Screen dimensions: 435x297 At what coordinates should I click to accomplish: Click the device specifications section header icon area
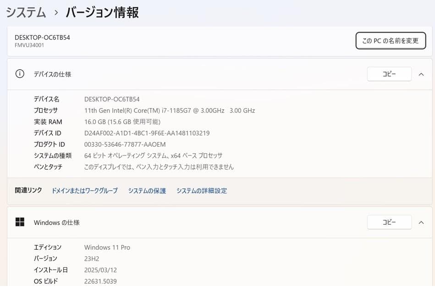pos(19,74)
